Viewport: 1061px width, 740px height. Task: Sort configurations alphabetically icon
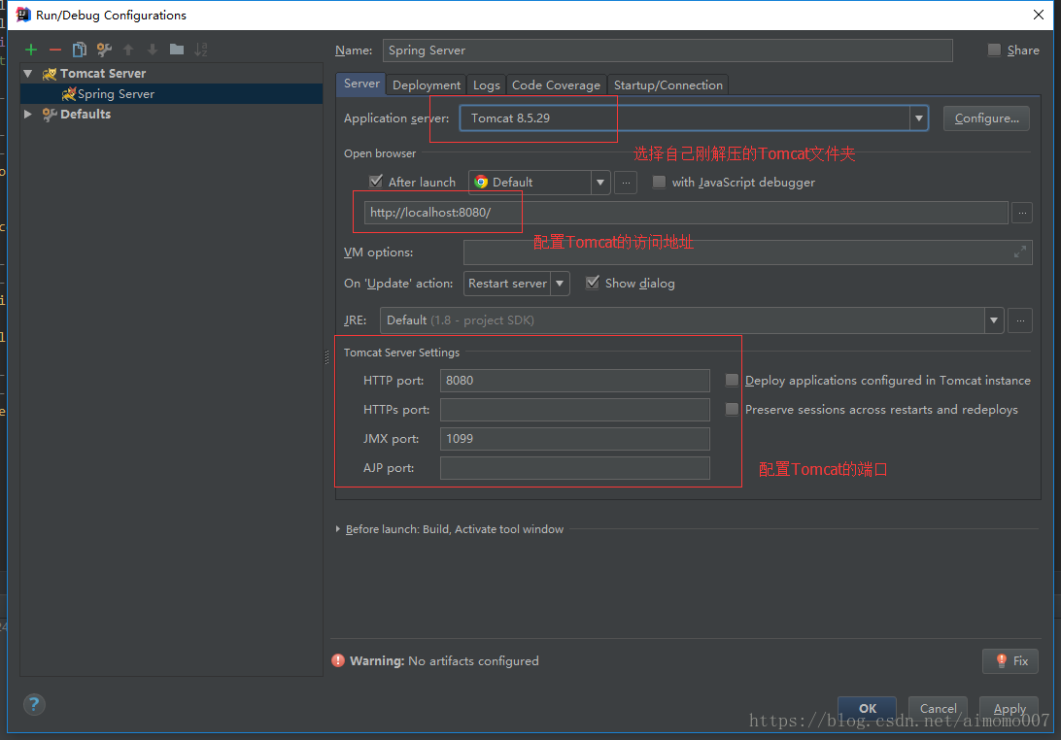tap(201, 50)
